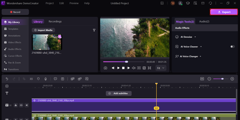Open the Edit menu
The width and height of the screenshot is (240, 120).
[62, 3]
